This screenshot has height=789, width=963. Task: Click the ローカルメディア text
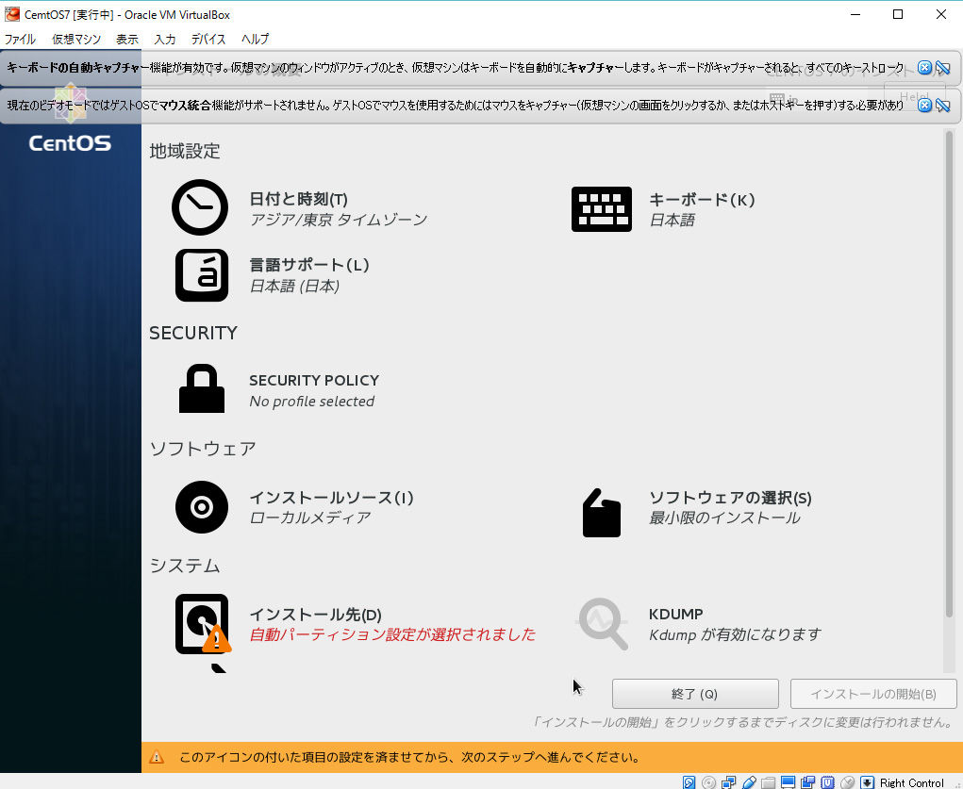click(x=310, y=518)
